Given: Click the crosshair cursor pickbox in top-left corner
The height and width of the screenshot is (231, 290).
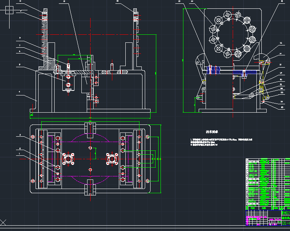Looking at the screenshot, I should click(9, 10).
